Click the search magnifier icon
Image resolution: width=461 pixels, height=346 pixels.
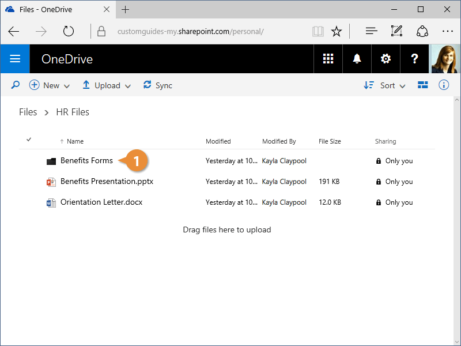(16, 85)
